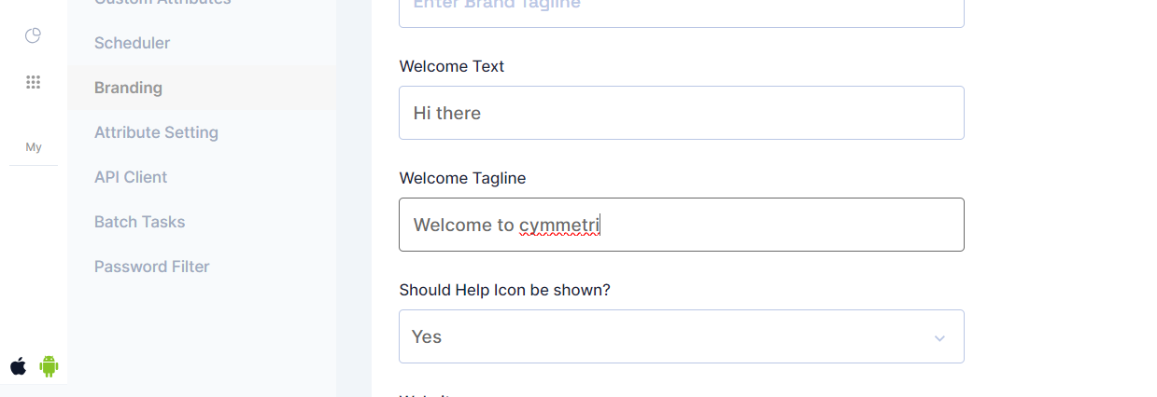
Task: Open Attribute Setting page
Action: tap(156, 132)
